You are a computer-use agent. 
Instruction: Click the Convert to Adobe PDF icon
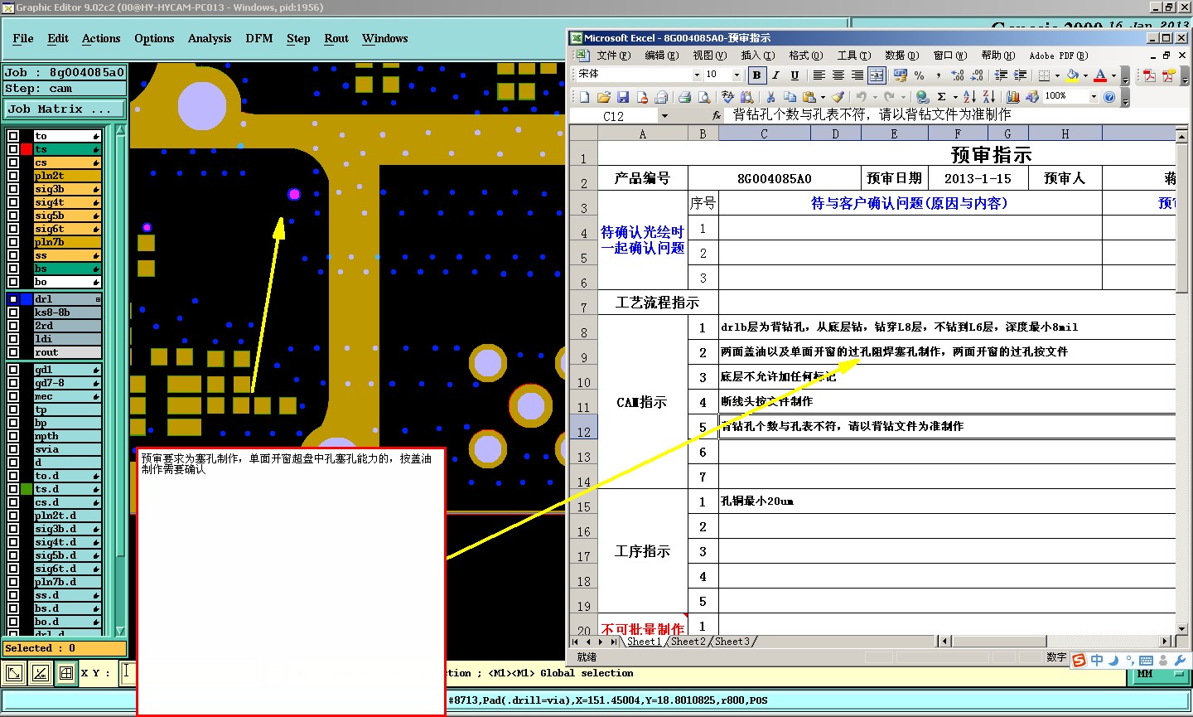pos(1149,75)
